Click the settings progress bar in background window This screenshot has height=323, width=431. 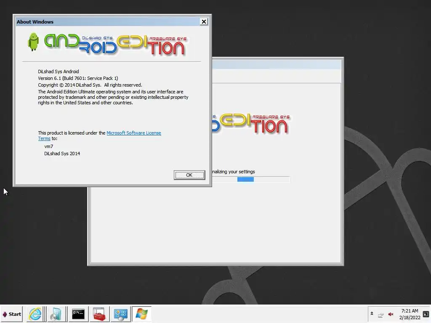coord(251,179)
